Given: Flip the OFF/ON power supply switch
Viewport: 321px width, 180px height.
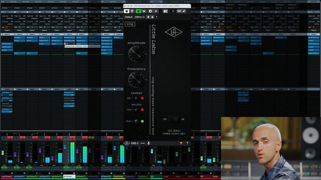Looking at the screenshot, I should (x=174, y=119).
